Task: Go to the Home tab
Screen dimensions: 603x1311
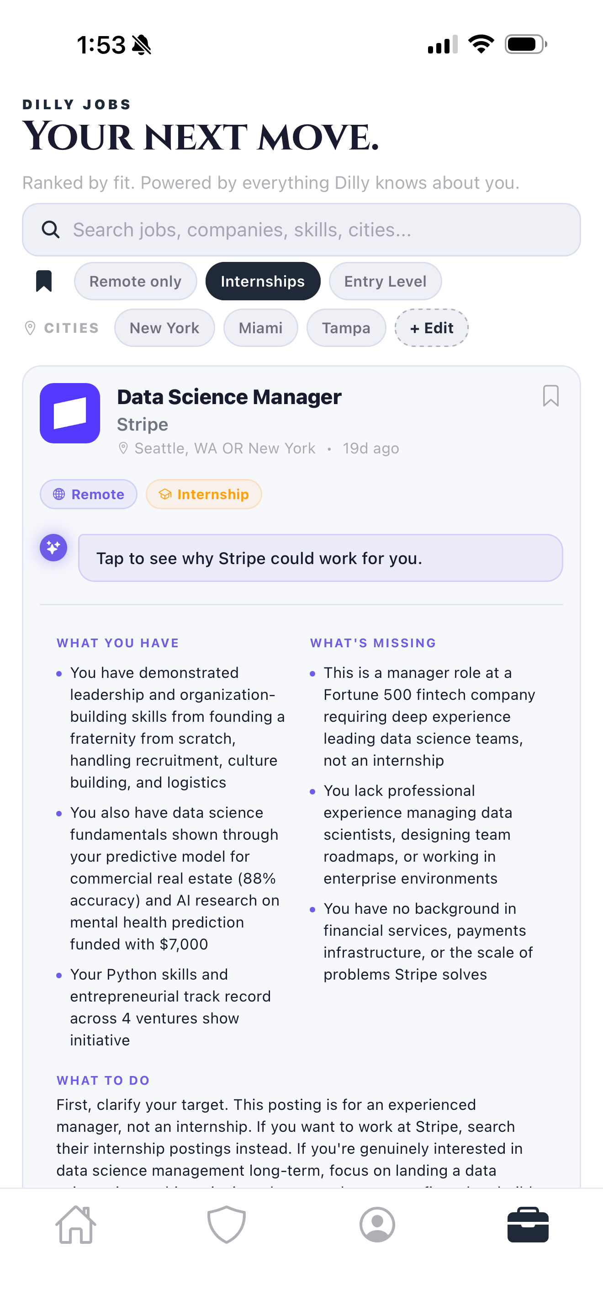Action: 76,1225
